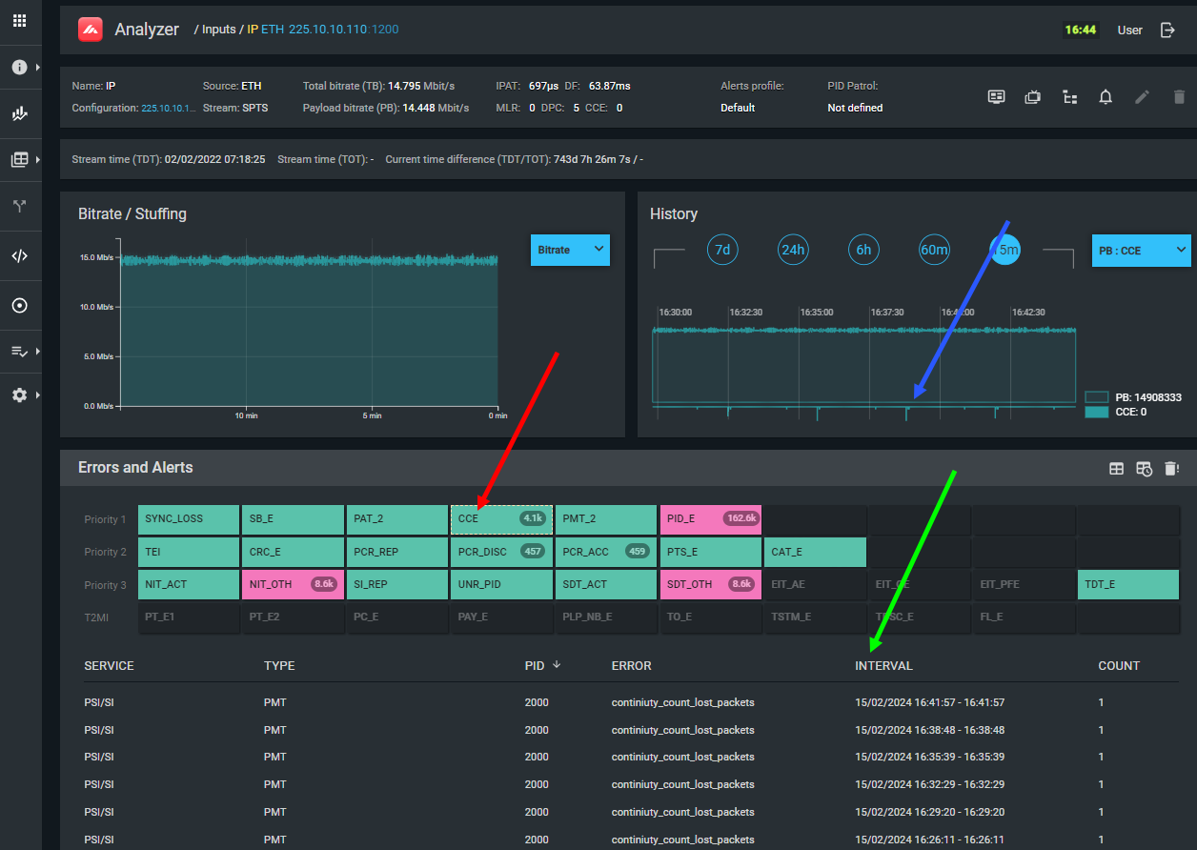
Task: Click the logout icon beside User
Action: tap(1167, 30)
